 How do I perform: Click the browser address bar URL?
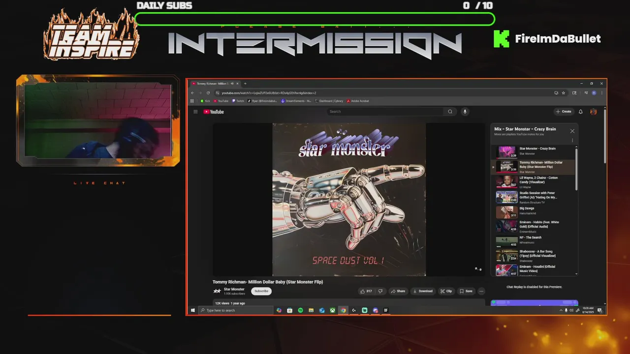[268, 93]
